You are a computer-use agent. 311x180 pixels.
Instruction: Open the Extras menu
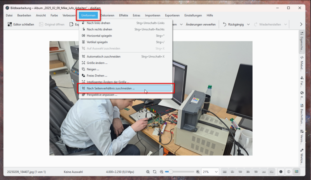pyautogui.click(x=136, y=15)
